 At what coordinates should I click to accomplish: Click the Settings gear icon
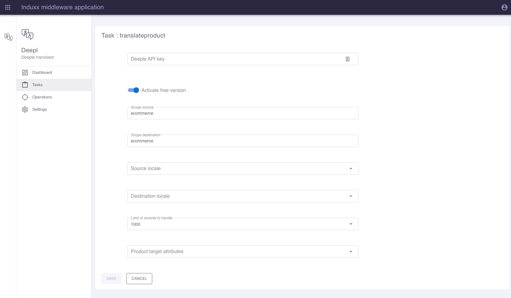(25, 109)
